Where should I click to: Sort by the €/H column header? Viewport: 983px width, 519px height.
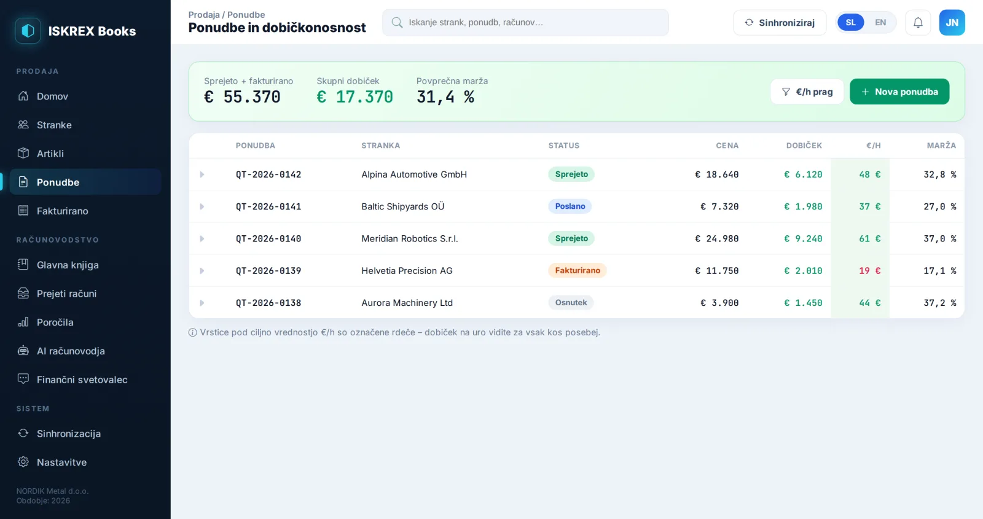click(873, 146)
